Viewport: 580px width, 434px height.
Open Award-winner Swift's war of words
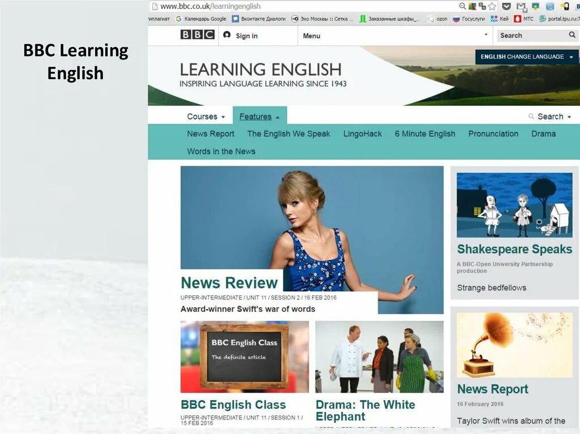point(248,309)
